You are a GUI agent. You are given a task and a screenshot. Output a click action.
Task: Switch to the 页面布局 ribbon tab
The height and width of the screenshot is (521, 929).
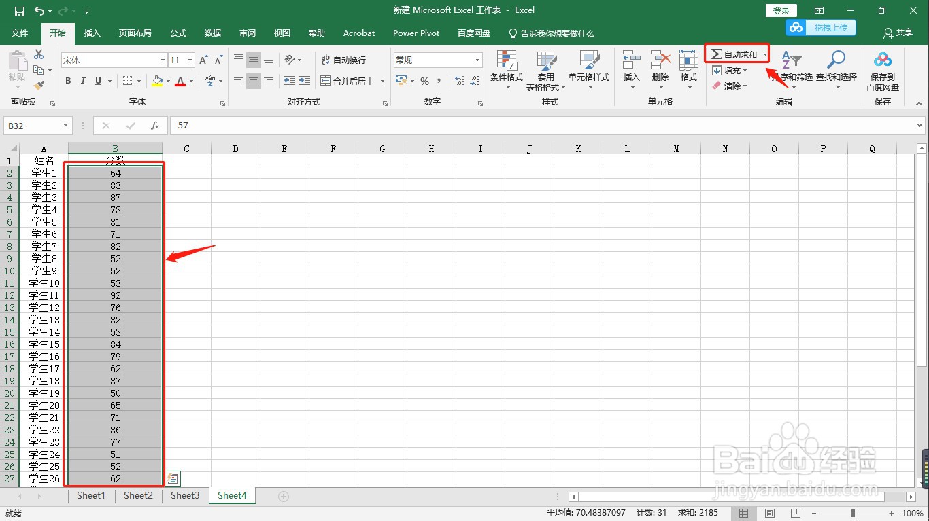pos(135,33)
